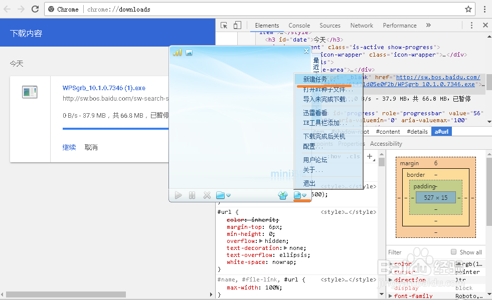Open 配置 settings menu entry
The height and width of the screenshot is (300, 492).
(329, 146)
